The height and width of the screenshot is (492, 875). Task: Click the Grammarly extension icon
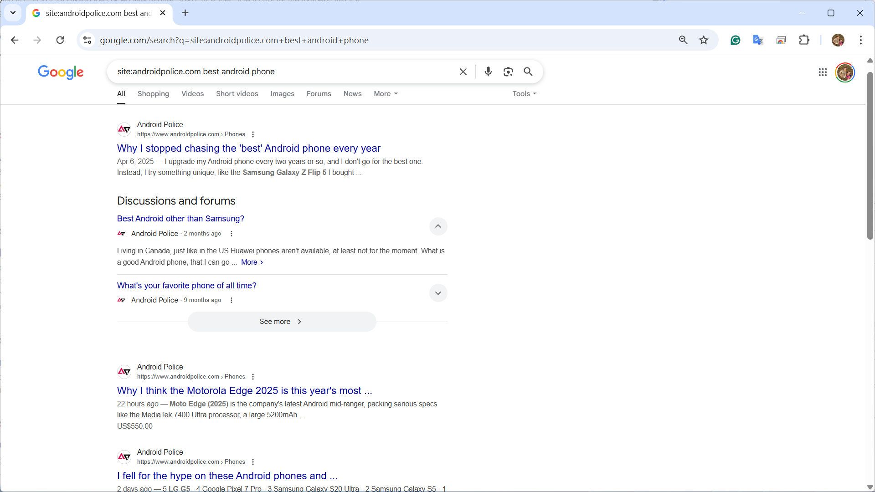[735, 40]
